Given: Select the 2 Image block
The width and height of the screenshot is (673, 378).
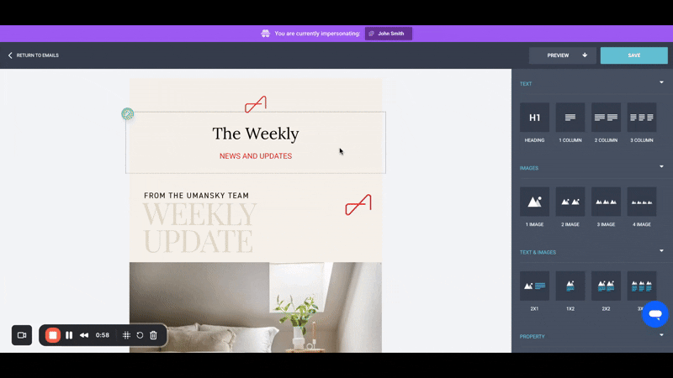Looking at the screenshot, I should click(570, 202).
